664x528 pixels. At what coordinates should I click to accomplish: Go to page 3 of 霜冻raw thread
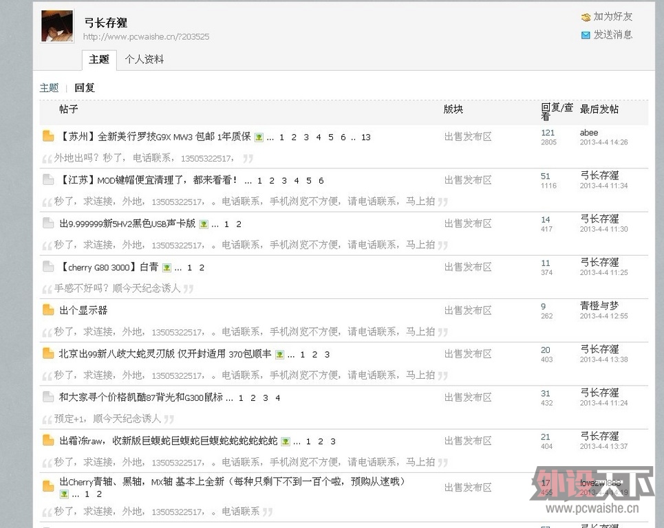click(x=333, y=441)
